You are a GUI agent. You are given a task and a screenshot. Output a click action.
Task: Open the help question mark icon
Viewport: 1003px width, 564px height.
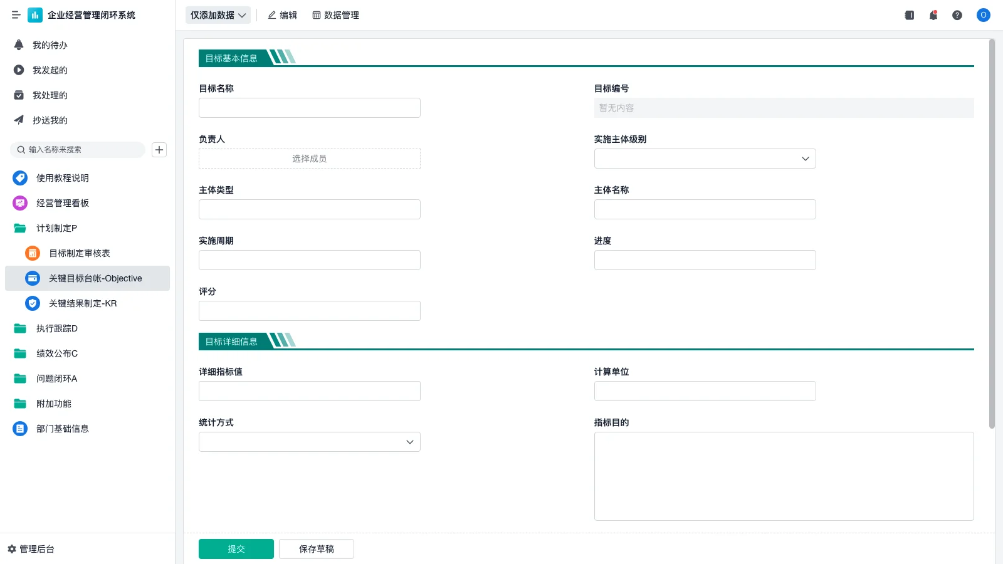point(957,15)
